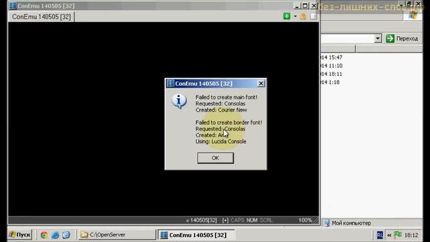The image size is (430, 242).
Task: Select the 15:47 row in the Explorer file list
Action: click(331, 57)
